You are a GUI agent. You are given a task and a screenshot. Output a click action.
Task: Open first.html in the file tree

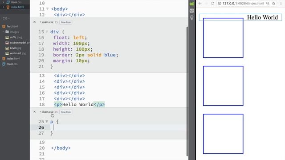pos(12,27)
